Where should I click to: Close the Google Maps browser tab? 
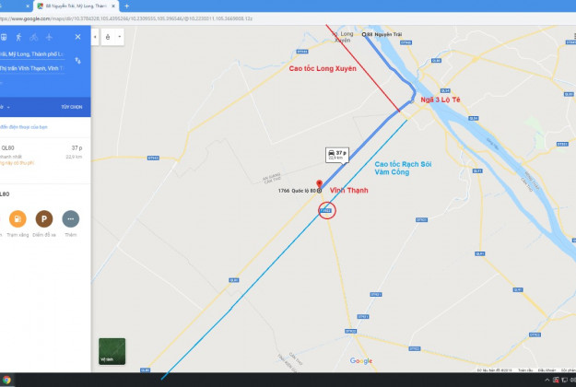point(113,6)
